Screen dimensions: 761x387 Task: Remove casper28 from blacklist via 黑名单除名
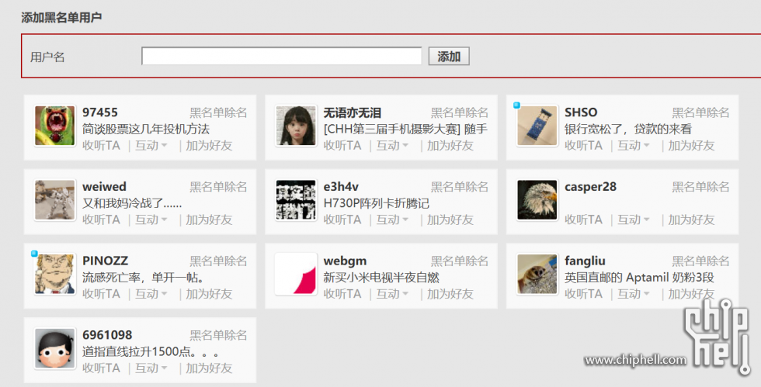click(700, 187)
